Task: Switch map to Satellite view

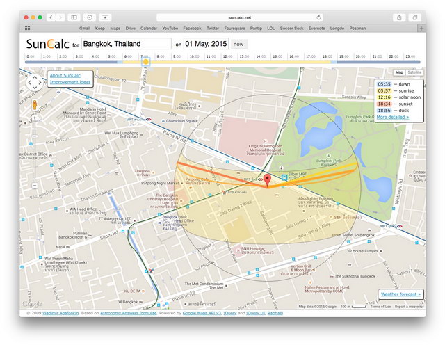Action: tap(414, 72)
